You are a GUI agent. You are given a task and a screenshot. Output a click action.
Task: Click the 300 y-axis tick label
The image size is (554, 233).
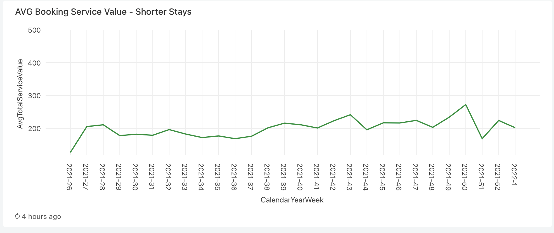pos(34,96)
